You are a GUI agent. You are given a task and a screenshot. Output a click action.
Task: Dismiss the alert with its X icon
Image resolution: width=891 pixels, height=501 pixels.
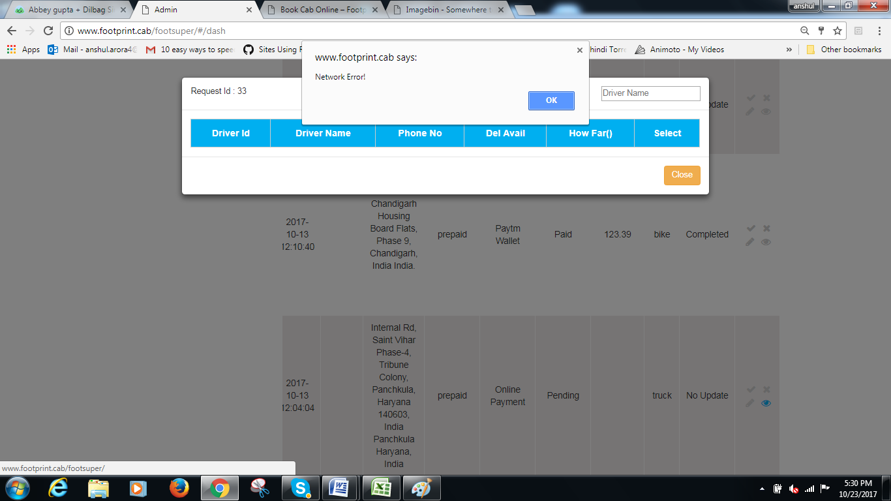pos(580,50)
